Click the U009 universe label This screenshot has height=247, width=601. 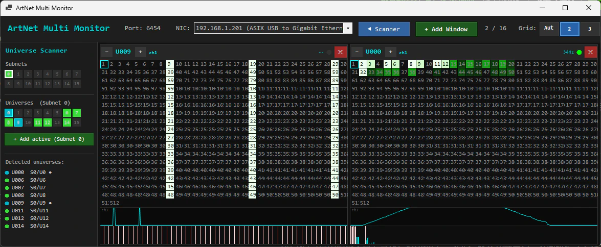123,52
